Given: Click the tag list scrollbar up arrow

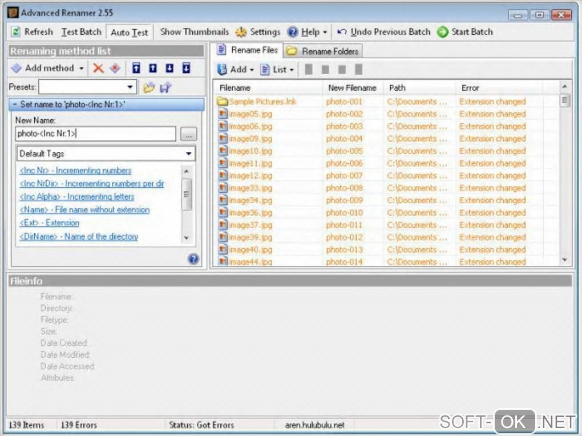Looking at the screenshot, I should tap(187, 171).
